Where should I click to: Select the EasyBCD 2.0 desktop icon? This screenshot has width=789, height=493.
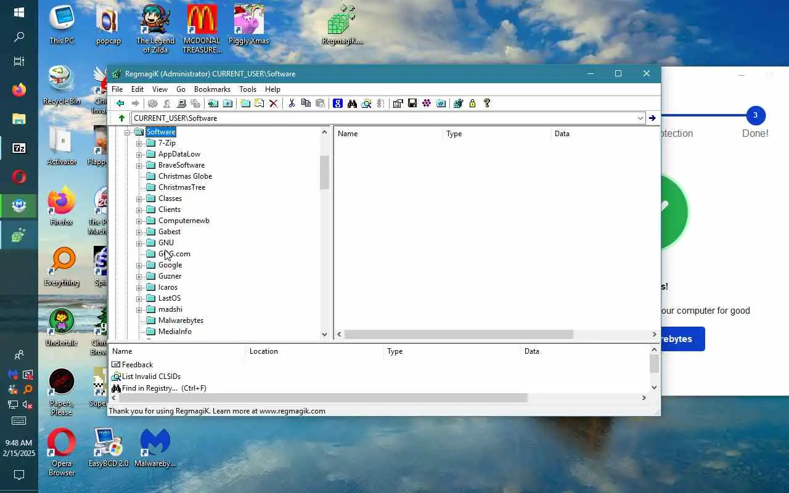pyautogui.click(x=108, y=447)
